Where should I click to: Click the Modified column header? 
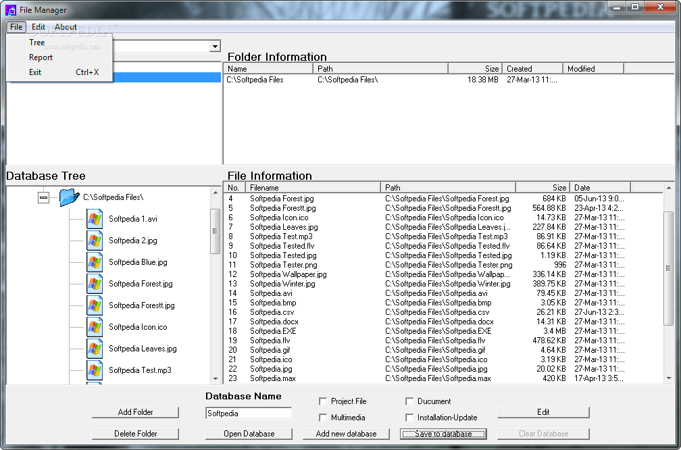click(593, 69)
